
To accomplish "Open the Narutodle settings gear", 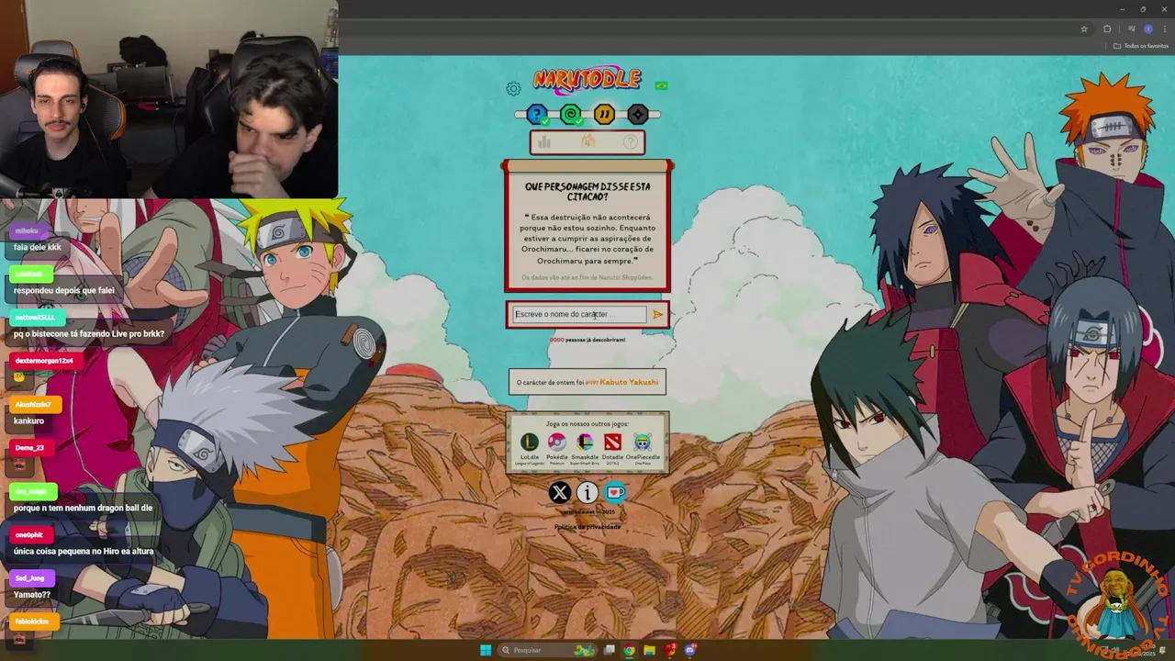I will click(513, 89).
